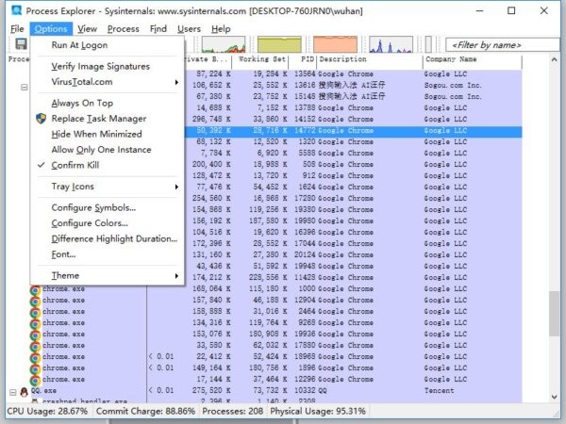Screen dimensions: 566x424
Task: Select Google Chrome row PID 20124
Action: pos(354,255)
